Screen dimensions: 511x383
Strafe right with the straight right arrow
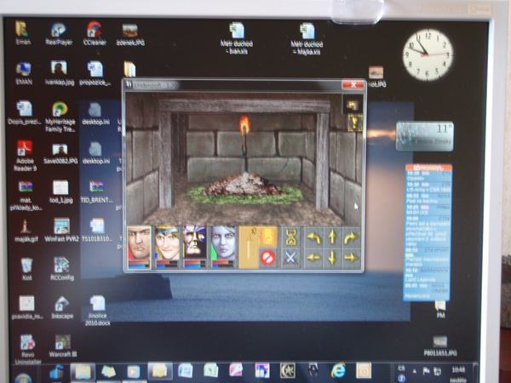[x=351, y=258]
